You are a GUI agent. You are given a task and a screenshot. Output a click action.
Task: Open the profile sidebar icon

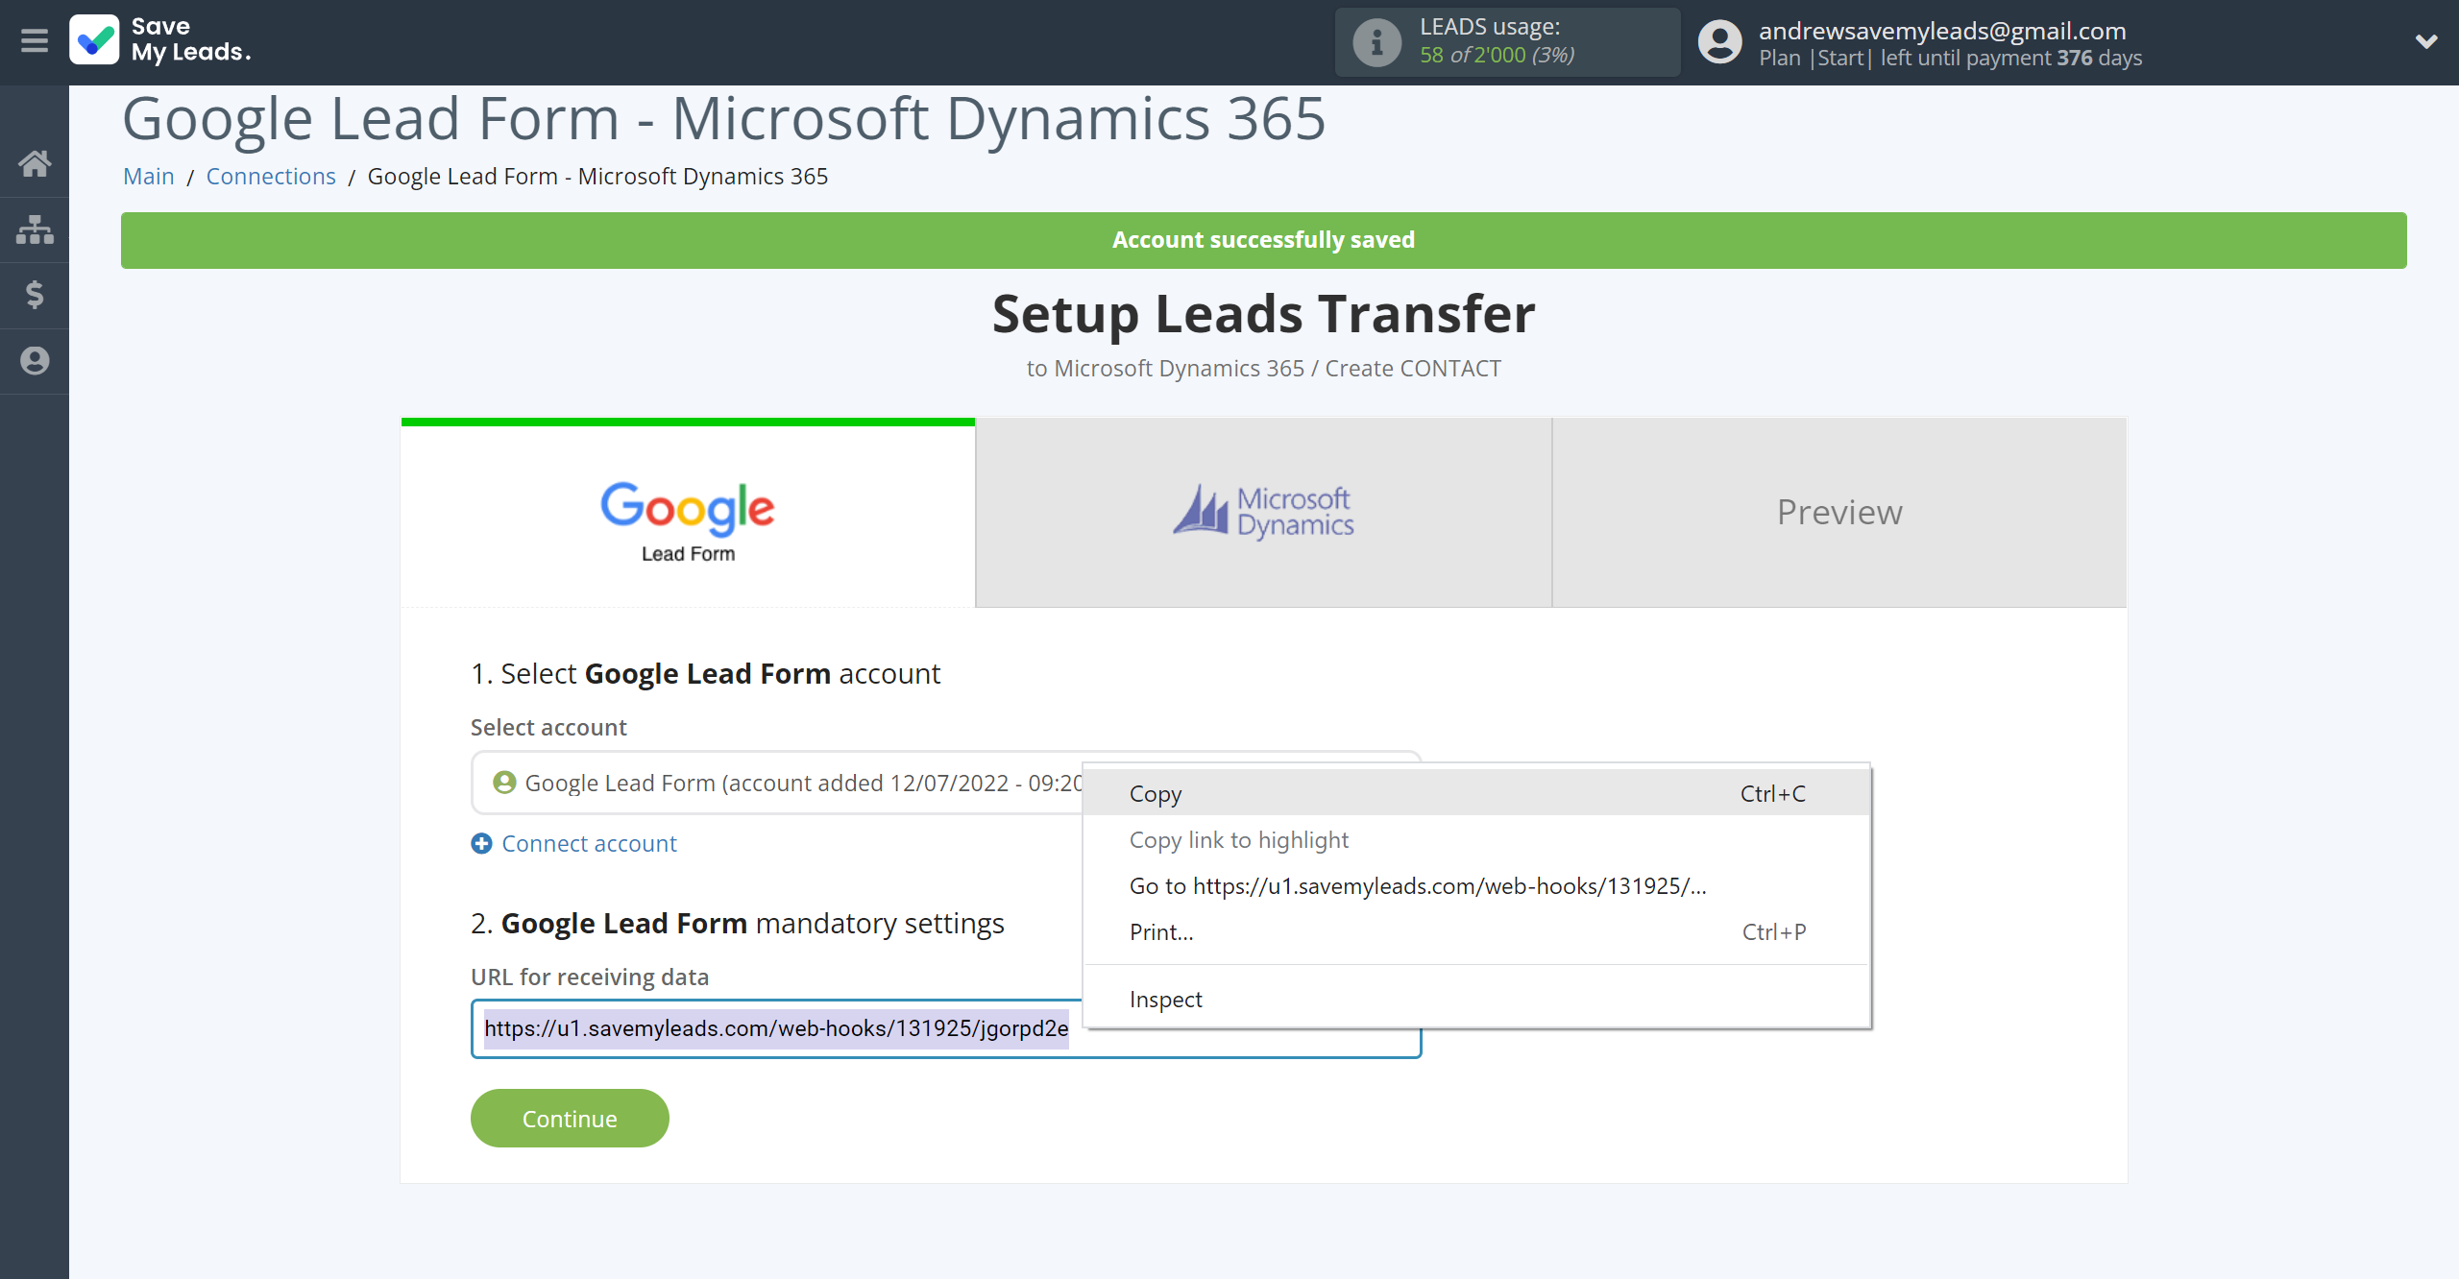35,361
